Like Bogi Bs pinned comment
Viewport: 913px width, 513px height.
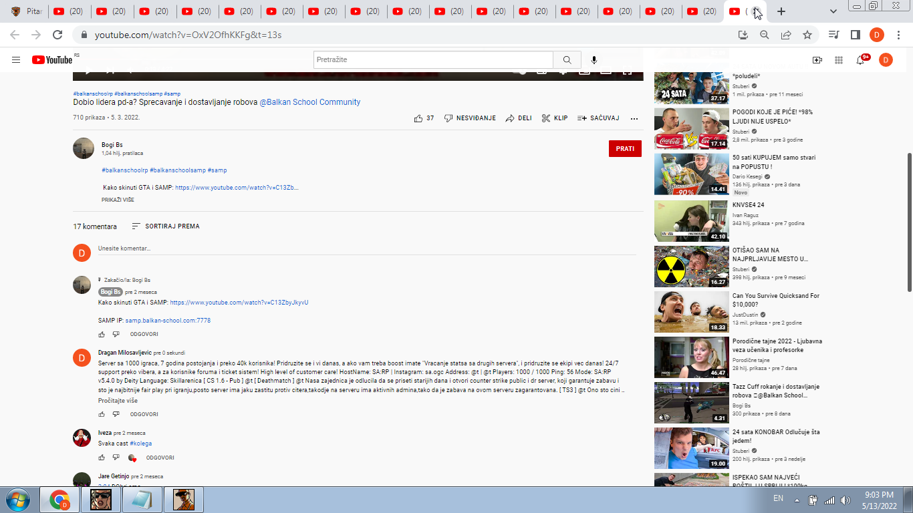[102, 334]
